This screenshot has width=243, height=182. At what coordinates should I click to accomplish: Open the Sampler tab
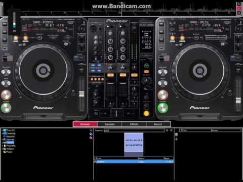[110, 124]
